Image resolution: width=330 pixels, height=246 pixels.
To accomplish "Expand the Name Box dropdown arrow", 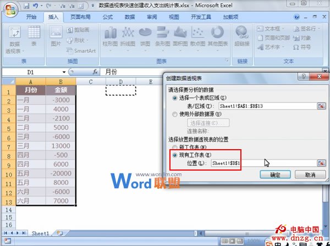I will coord(64,72).
